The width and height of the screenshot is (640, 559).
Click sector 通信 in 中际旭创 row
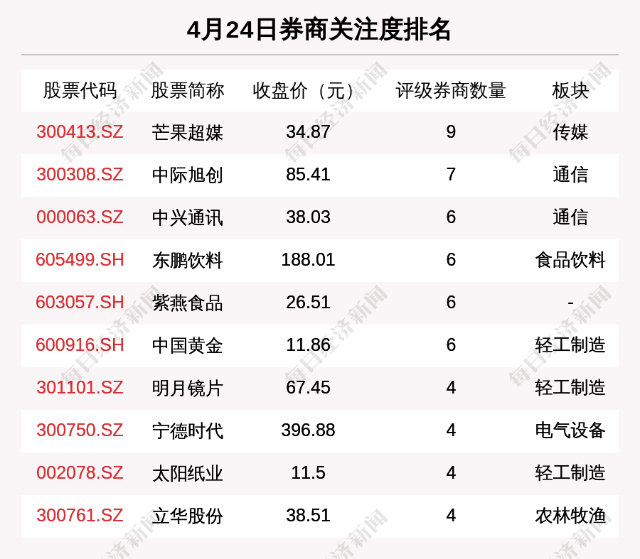570,175
